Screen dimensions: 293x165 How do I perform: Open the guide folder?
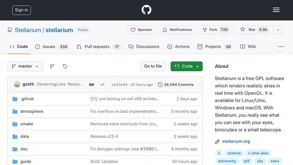click(x=26, y=161)
